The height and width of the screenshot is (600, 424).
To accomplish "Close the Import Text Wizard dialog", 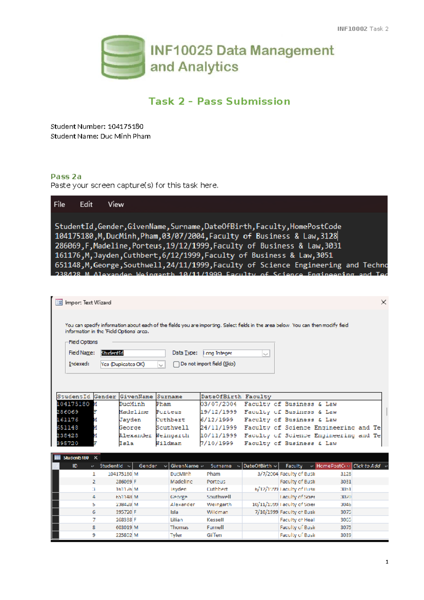I will click(x=384, y=302).
